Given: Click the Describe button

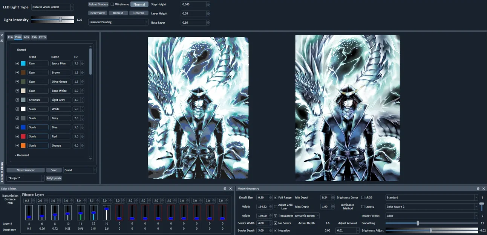Looking at the screenshot, I should pos(139,13).
